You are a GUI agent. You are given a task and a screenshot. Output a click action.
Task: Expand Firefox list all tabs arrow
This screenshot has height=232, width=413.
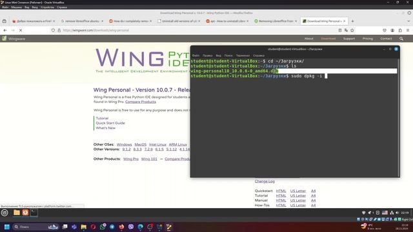[x=408, y=21]
